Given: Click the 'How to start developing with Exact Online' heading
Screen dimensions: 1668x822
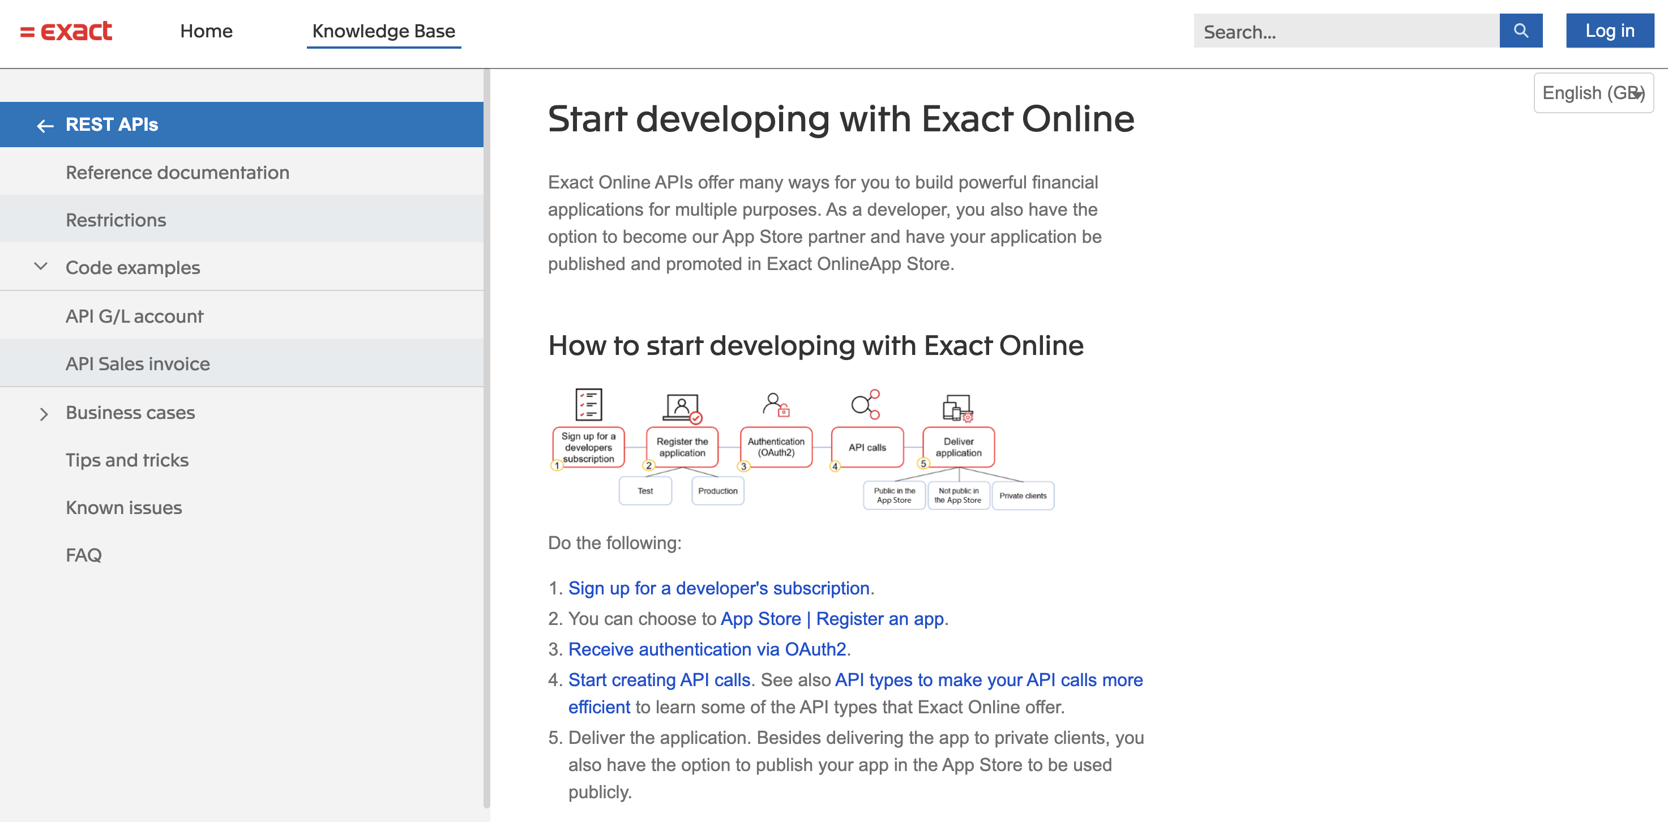Looking at the screenshot, I should click(816, 345).
